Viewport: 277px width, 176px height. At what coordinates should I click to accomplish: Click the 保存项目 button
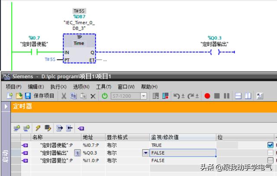coord(44,96)
